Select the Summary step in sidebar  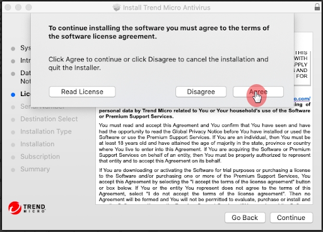coord(35,169)
